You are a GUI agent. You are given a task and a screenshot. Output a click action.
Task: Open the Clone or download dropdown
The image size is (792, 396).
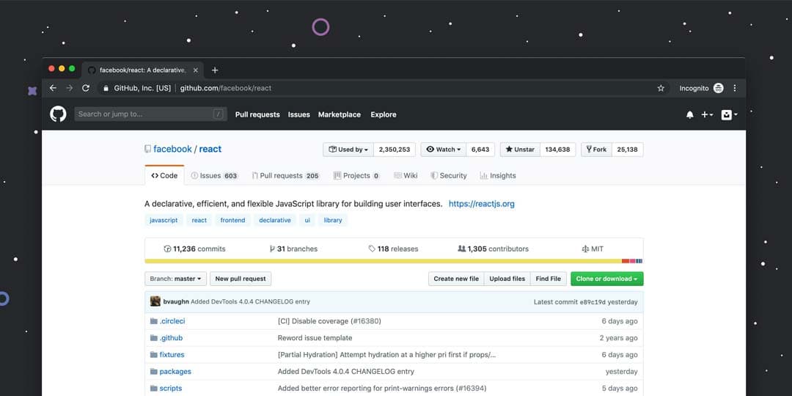606,279
